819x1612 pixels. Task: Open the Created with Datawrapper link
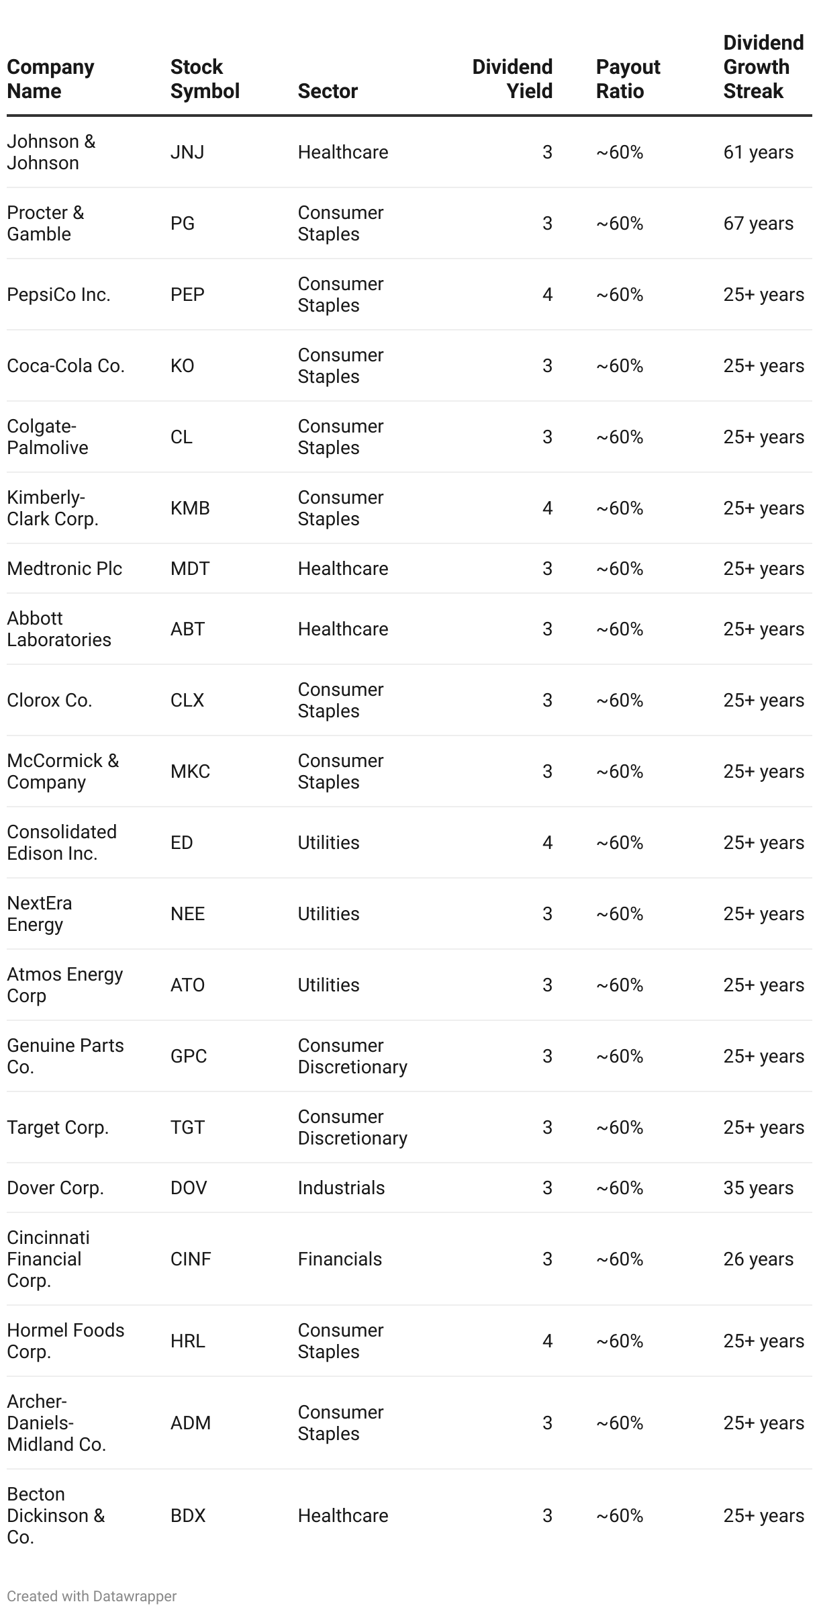click(x=92, y=1596)
